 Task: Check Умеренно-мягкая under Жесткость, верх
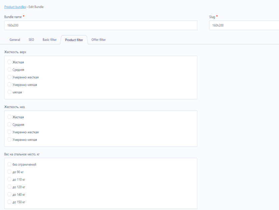(x=9, y=84)
